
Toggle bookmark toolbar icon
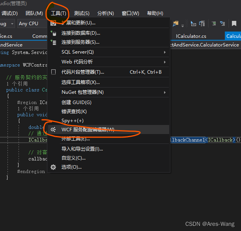click(234, 24)
